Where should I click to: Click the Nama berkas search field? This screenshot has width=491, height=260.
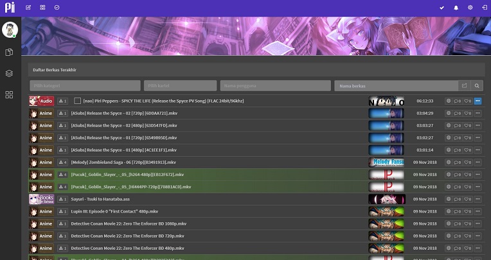click(x=397, y=86)
